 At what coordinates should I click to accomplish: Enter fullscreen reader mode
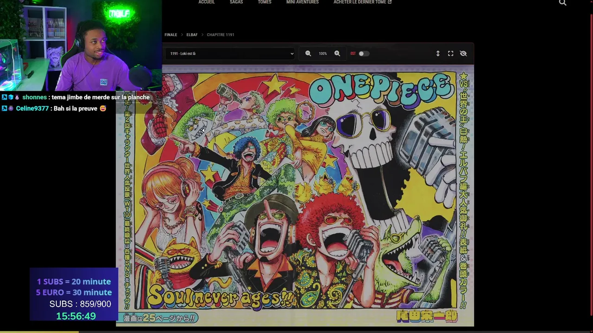(x=451, y=54)
